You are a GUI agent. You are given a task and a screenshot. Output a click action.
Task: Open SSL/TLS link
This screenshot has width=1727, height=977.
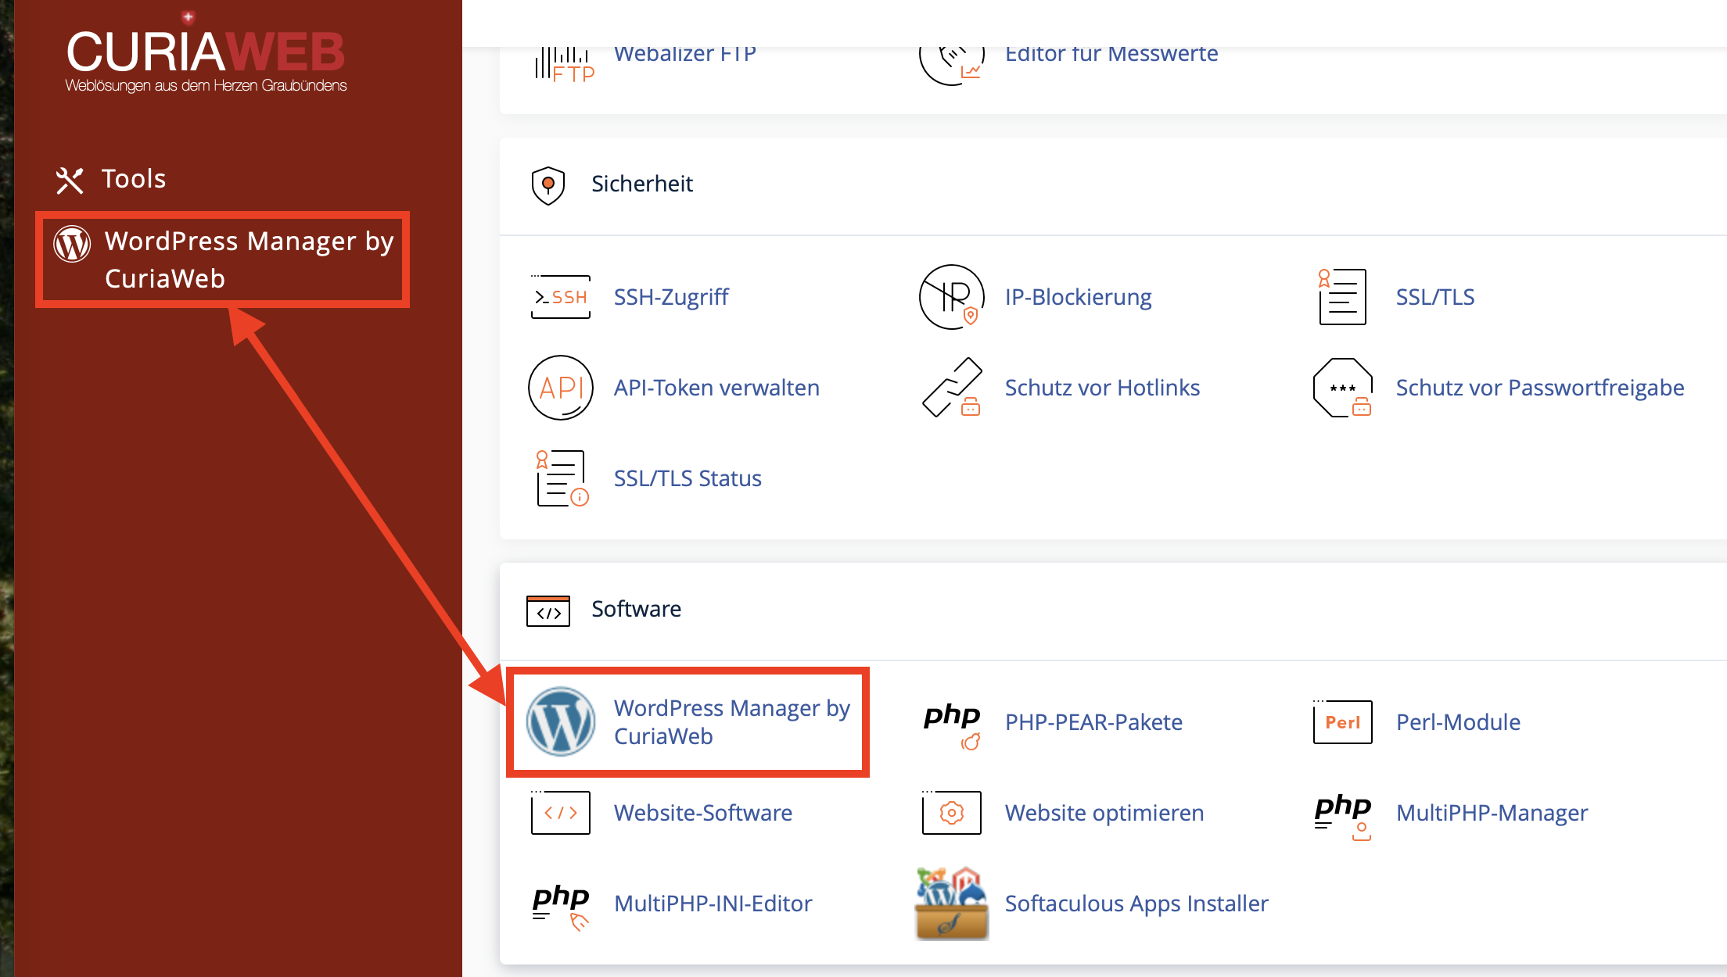click(x=1435, y=297)
